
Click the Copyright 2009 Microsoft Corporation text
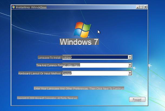point(47,98)
